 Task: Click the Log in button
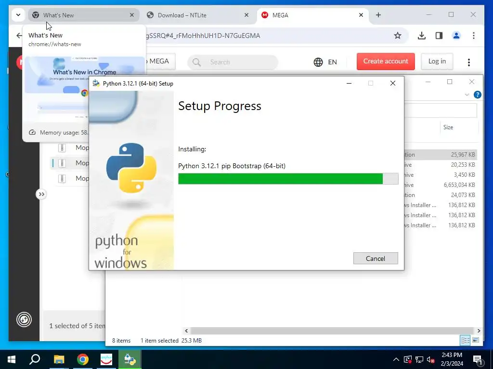437,61
